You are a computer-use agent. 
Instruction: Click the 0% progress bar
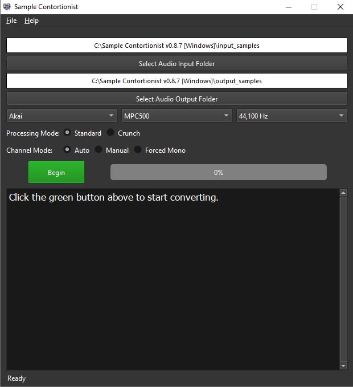(x=219, y=172)
